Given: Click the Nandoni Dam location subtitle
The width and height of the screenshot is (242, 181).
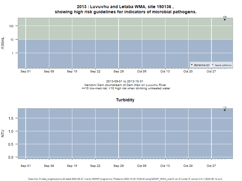Looking at the screenshot, I should point(125,85).
